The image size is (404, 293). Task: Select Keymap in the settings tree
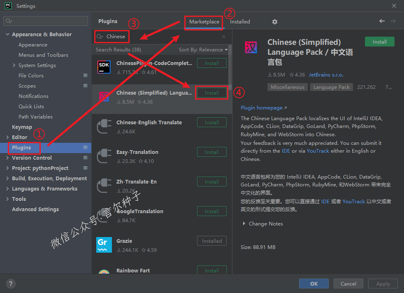[x=22, y=127]
